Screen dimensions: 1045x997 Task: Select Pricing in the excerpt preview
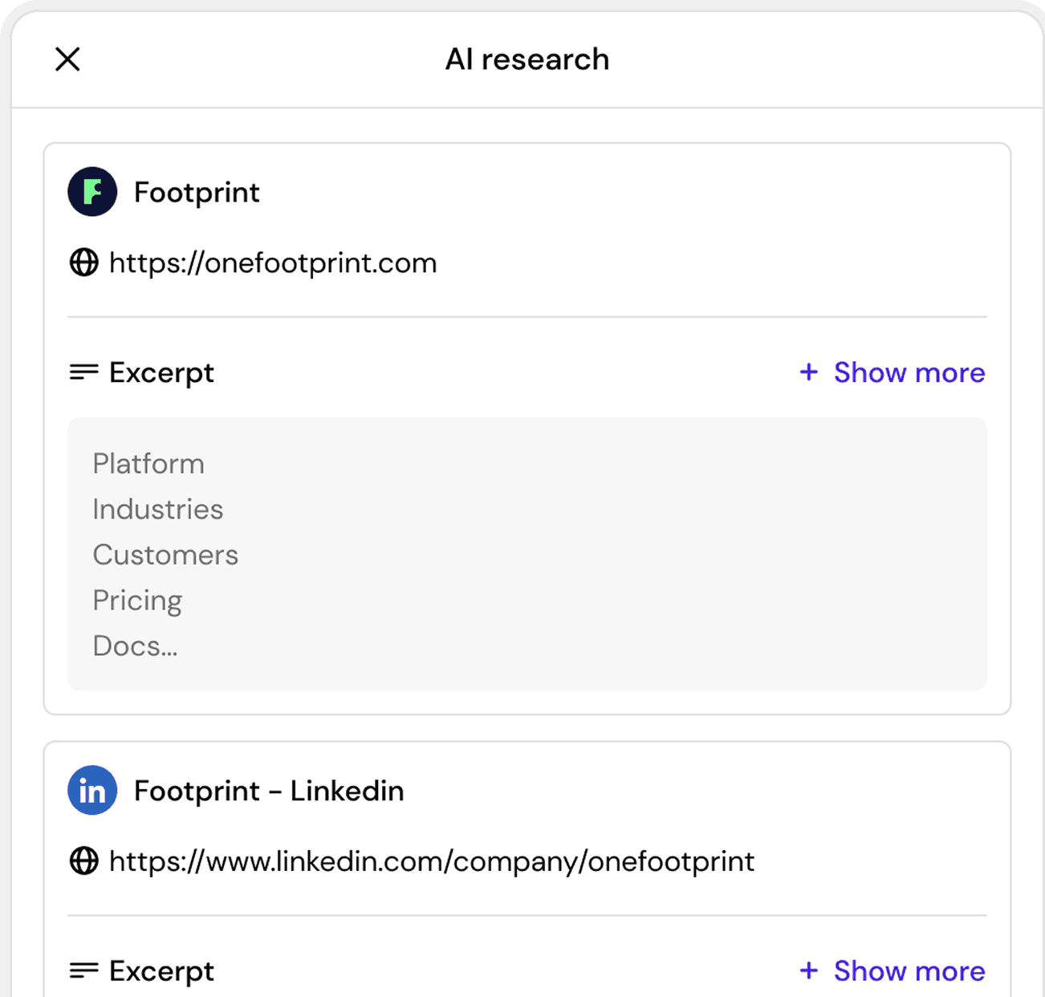coord(137,600)
